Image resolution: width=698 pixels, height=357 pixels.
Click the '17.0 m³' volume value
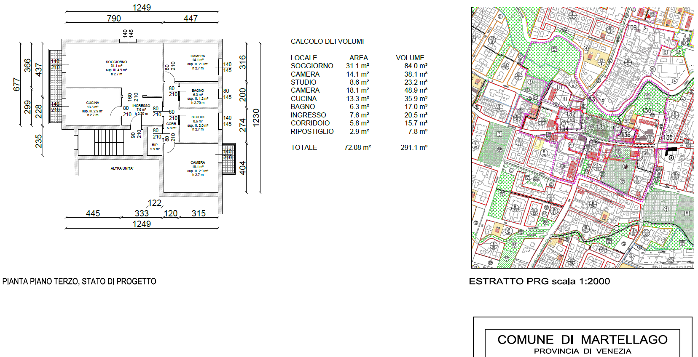click(416, 107)
